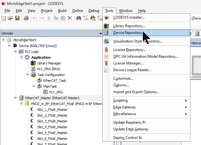
Task: Collapse the Device (600L/700 (Linux)) node
Action: [x=9, y=45]
